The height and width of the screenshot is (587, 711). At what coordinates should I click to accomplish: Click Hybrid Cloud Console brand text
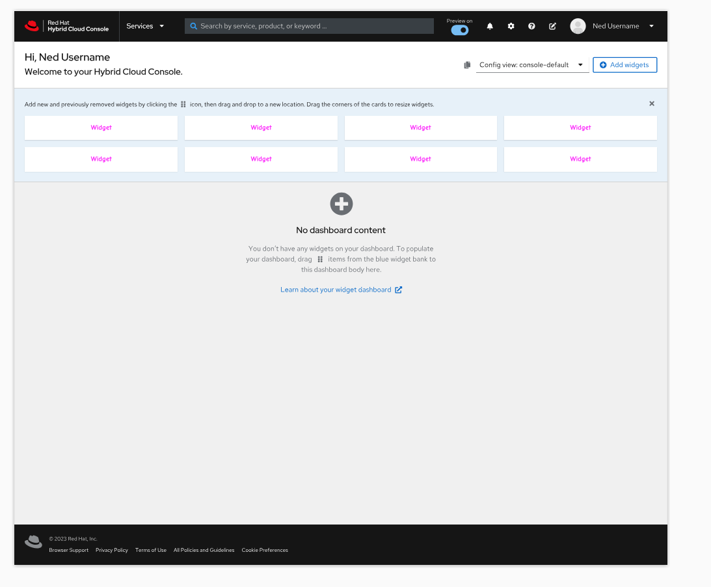78,29
